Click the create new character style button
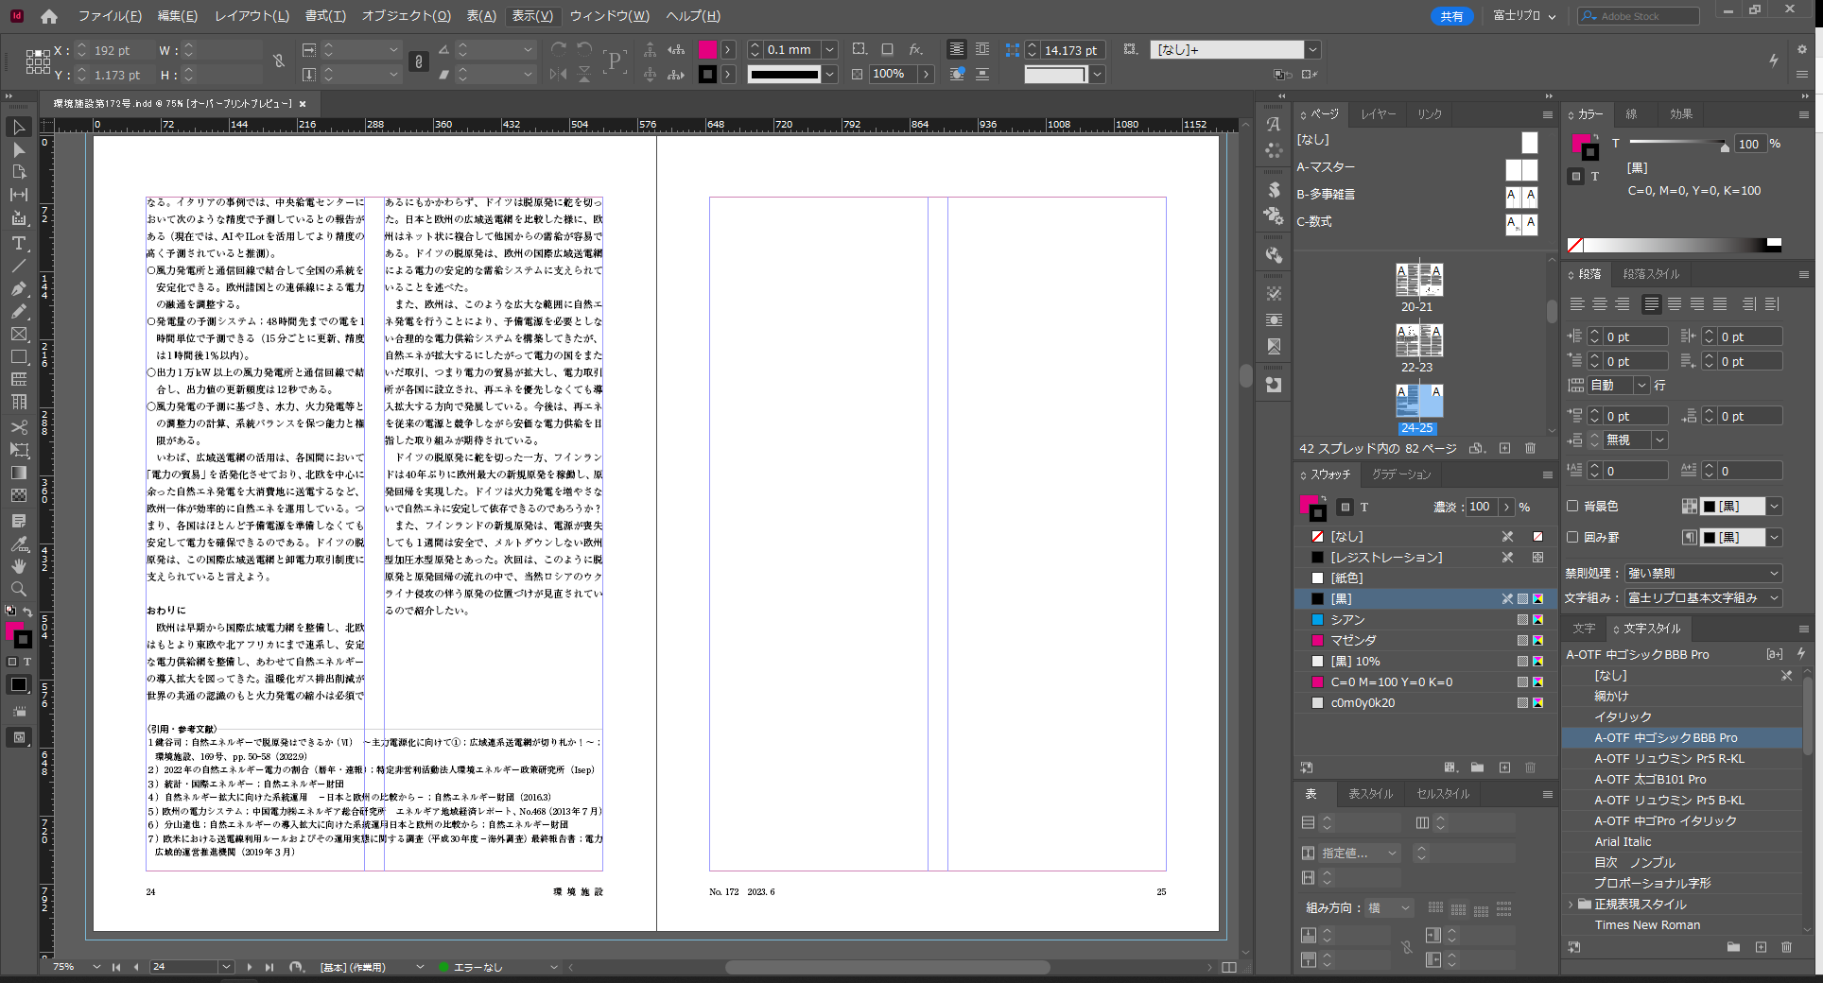Screen dimensions: 1823x983 point(1761,946)
